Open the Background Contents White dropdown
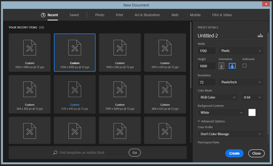The image size is (273, 166). [221, 113]
